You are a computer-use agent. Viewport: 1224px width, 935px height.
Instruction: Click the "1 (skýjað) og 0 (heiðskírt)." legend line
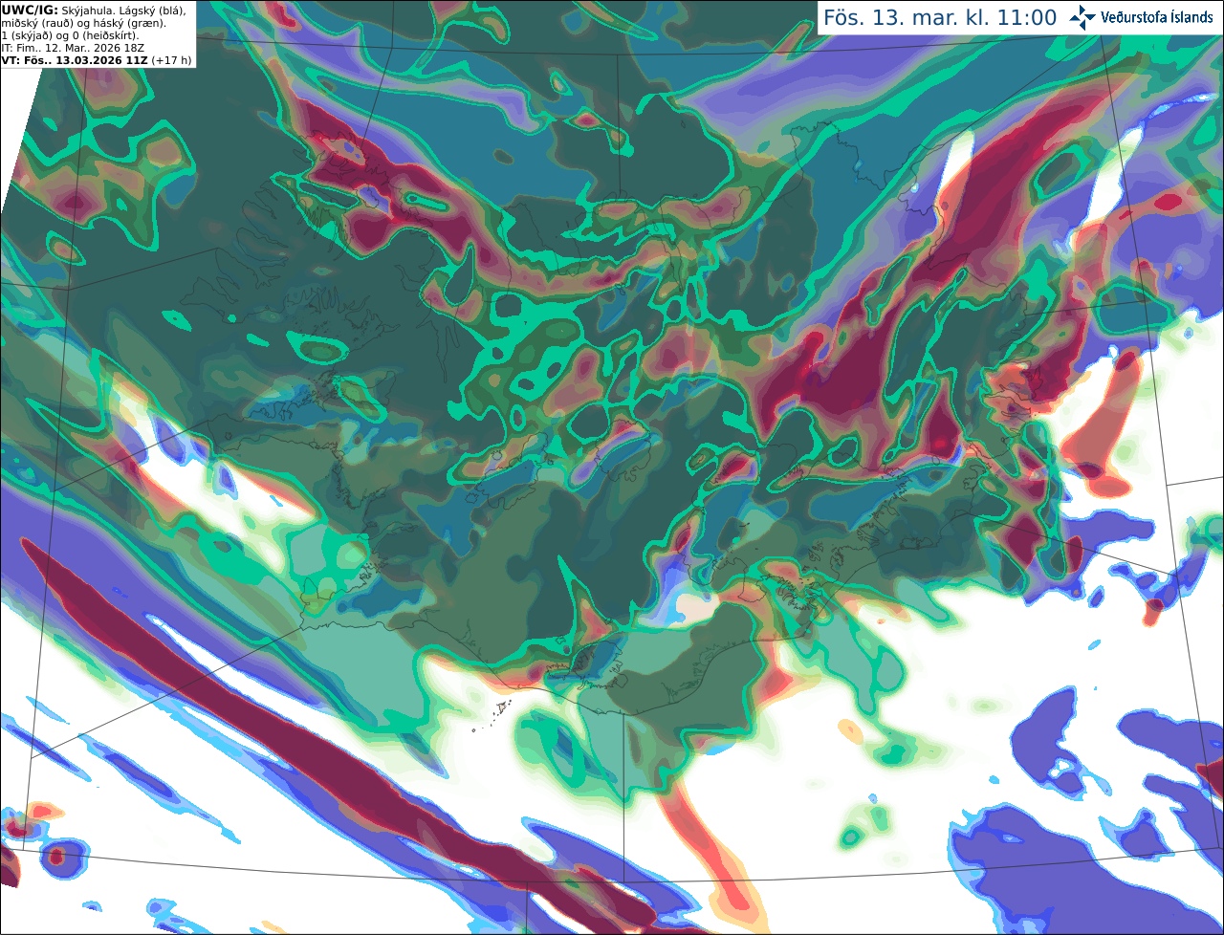(x=70, y=35)
